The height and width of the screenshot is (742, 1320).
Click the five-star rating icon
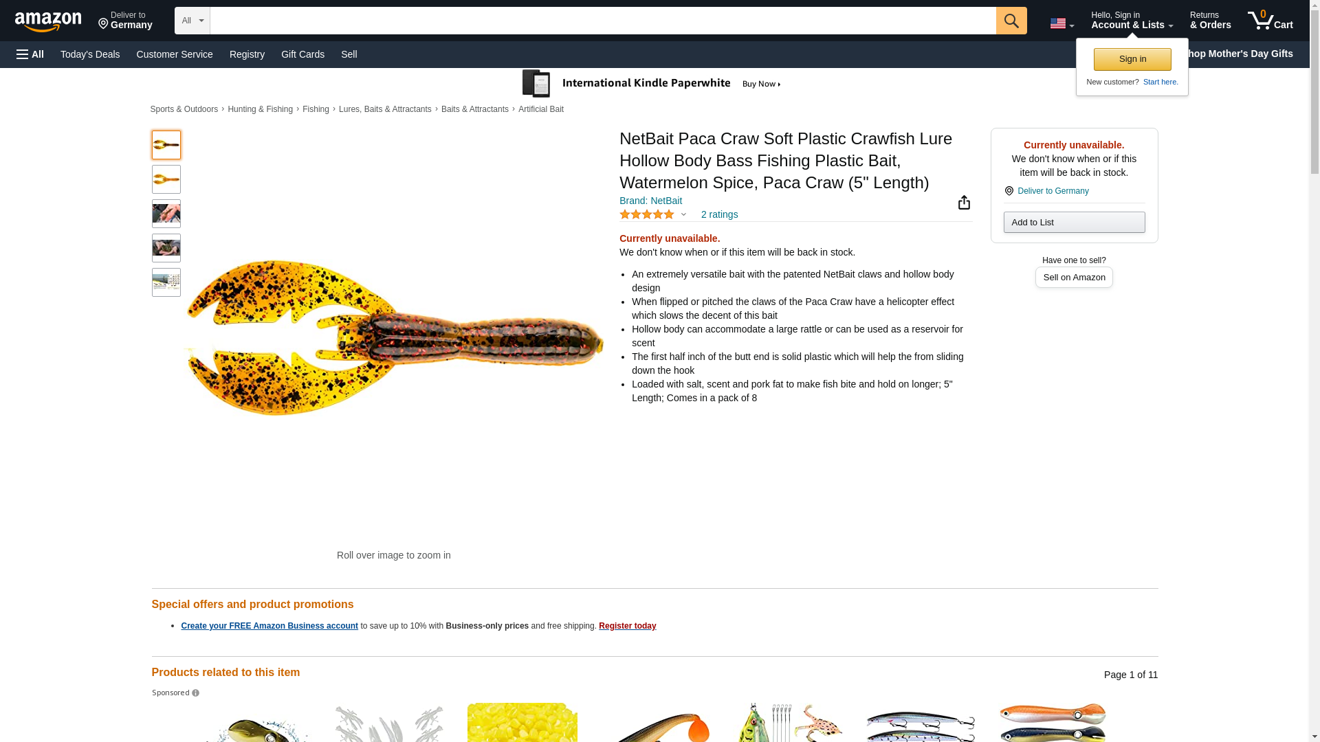(646, 214)
